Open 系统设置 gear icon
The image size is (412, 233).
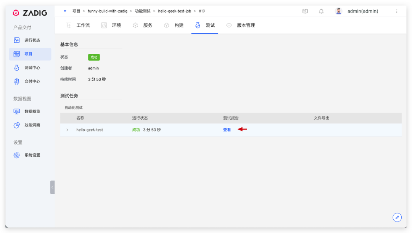pyautogui.click(x=16, y=155)
